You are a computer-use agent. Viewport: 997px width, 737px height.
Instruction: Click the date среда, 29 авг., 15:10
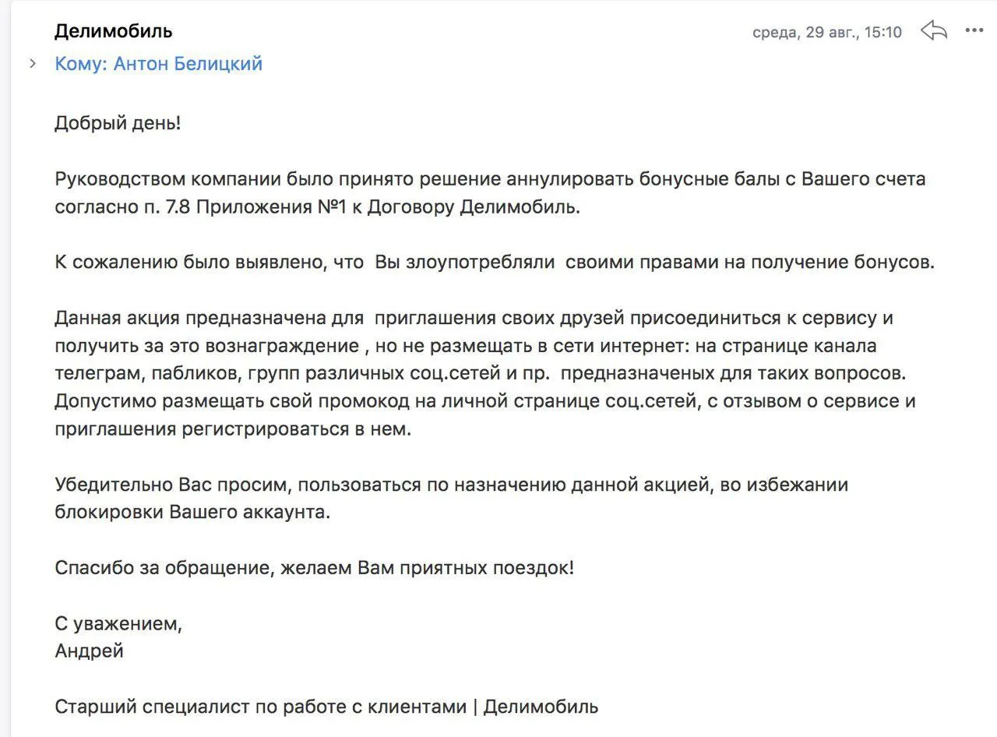pos(826,32)
